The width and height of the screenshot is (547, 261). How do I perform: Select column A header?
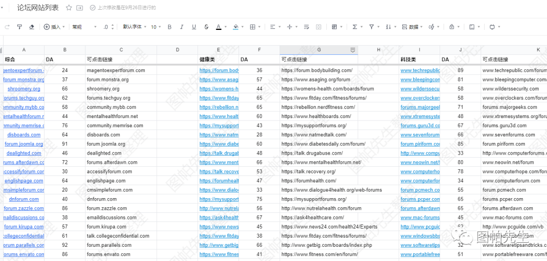(x=24, y=50)
